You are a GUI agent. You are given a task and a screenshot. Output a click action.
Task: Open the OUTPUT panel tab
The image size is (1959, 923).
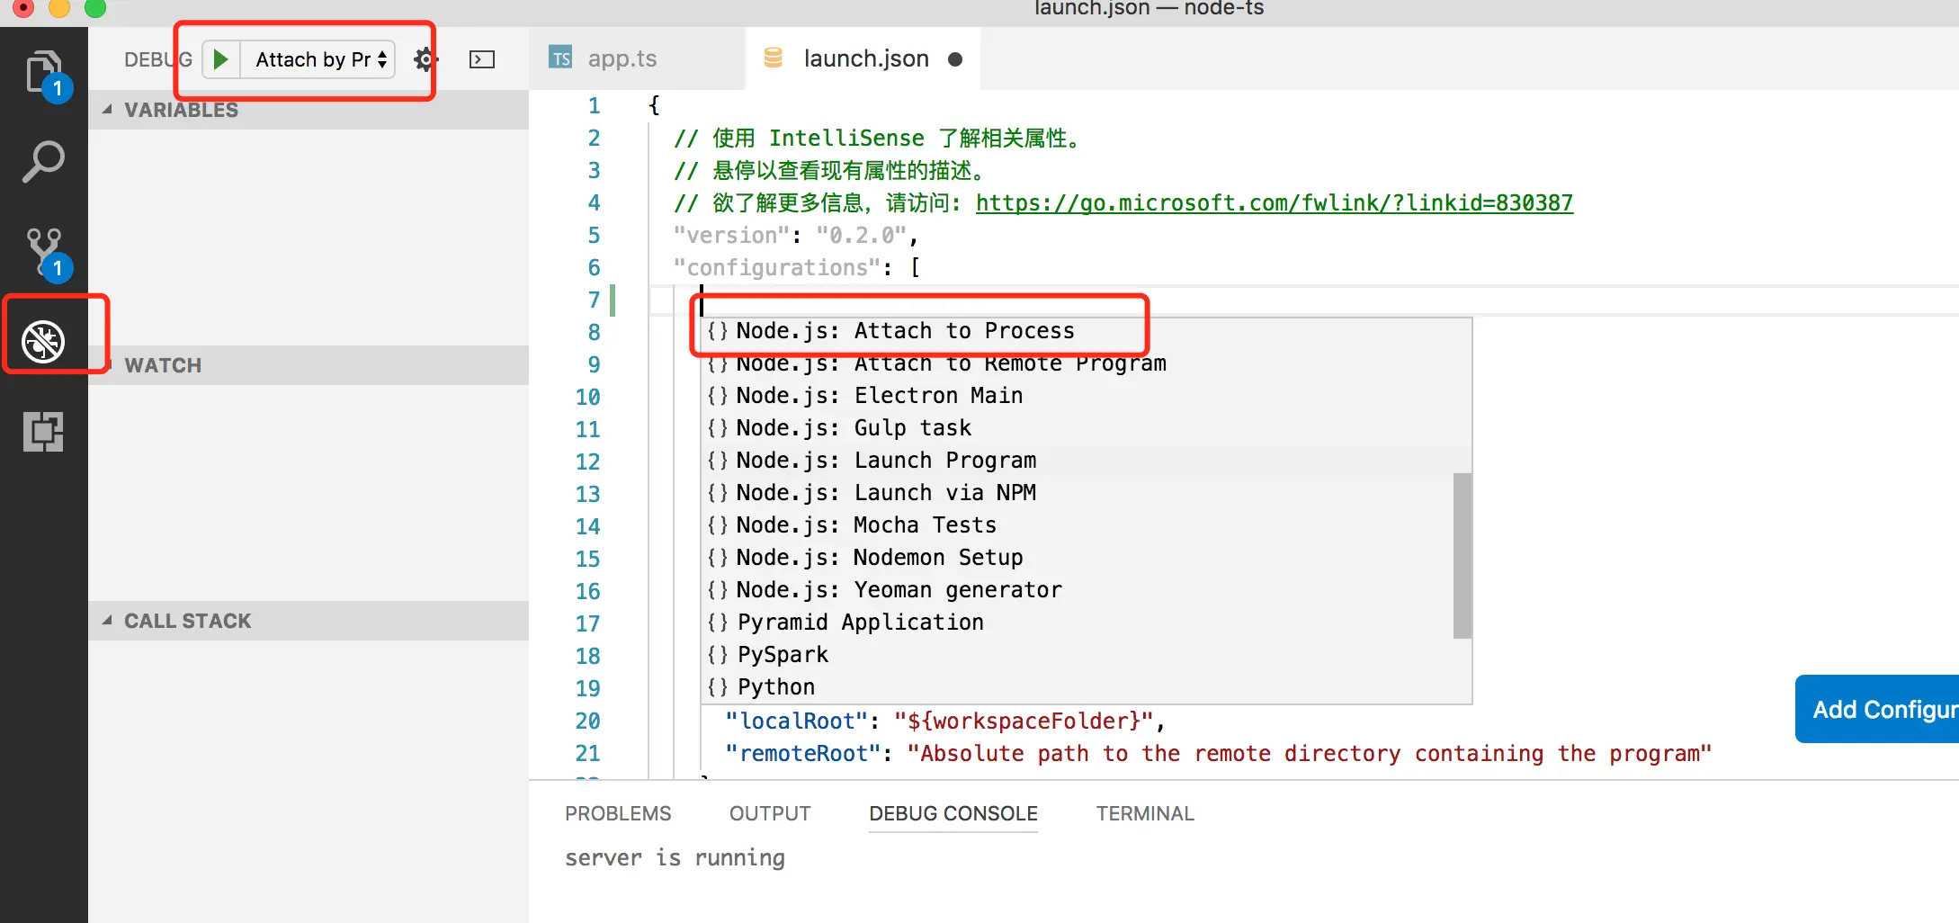770,813
